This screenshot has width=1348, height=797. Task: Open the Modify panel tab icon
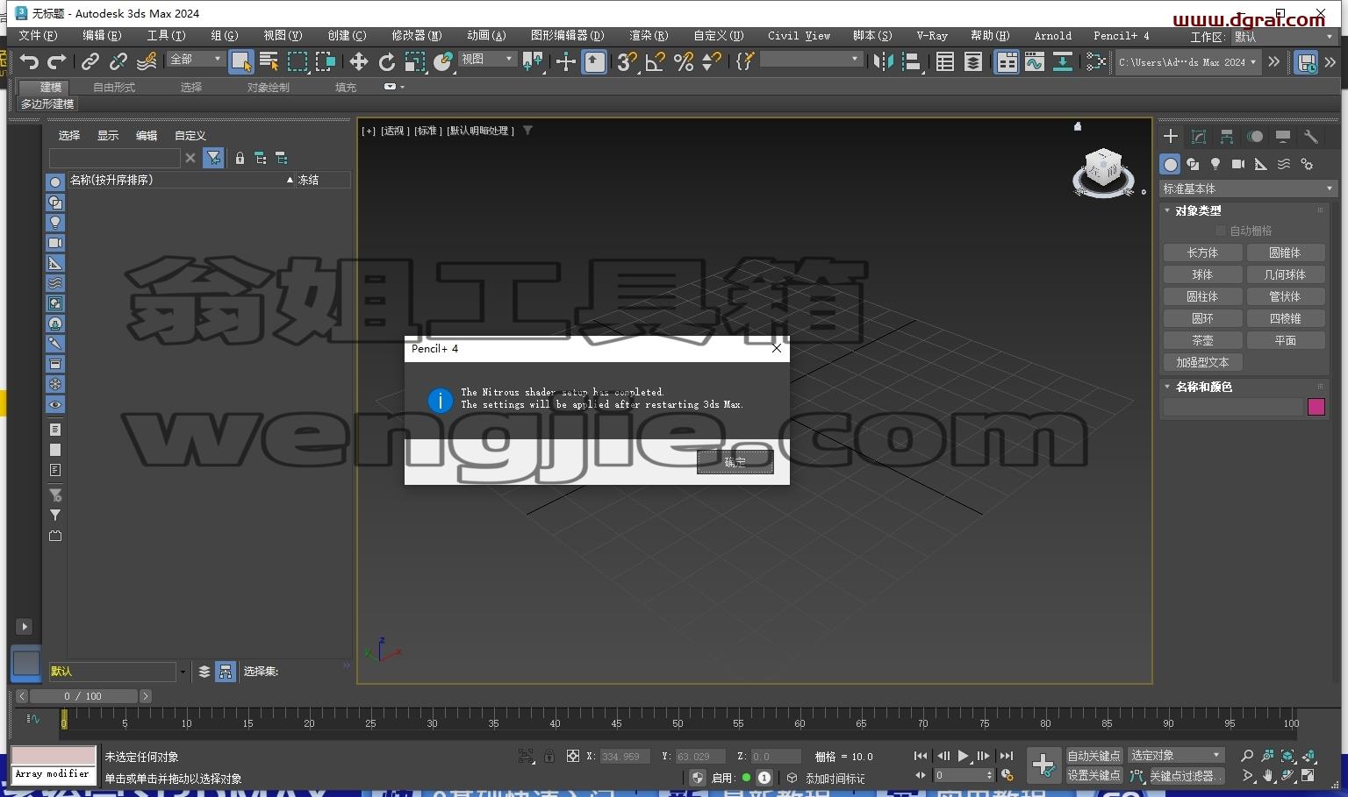point(1199,137)
